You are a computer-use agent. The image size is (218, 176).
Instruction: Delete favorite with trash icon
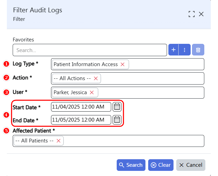pos(198,50)
